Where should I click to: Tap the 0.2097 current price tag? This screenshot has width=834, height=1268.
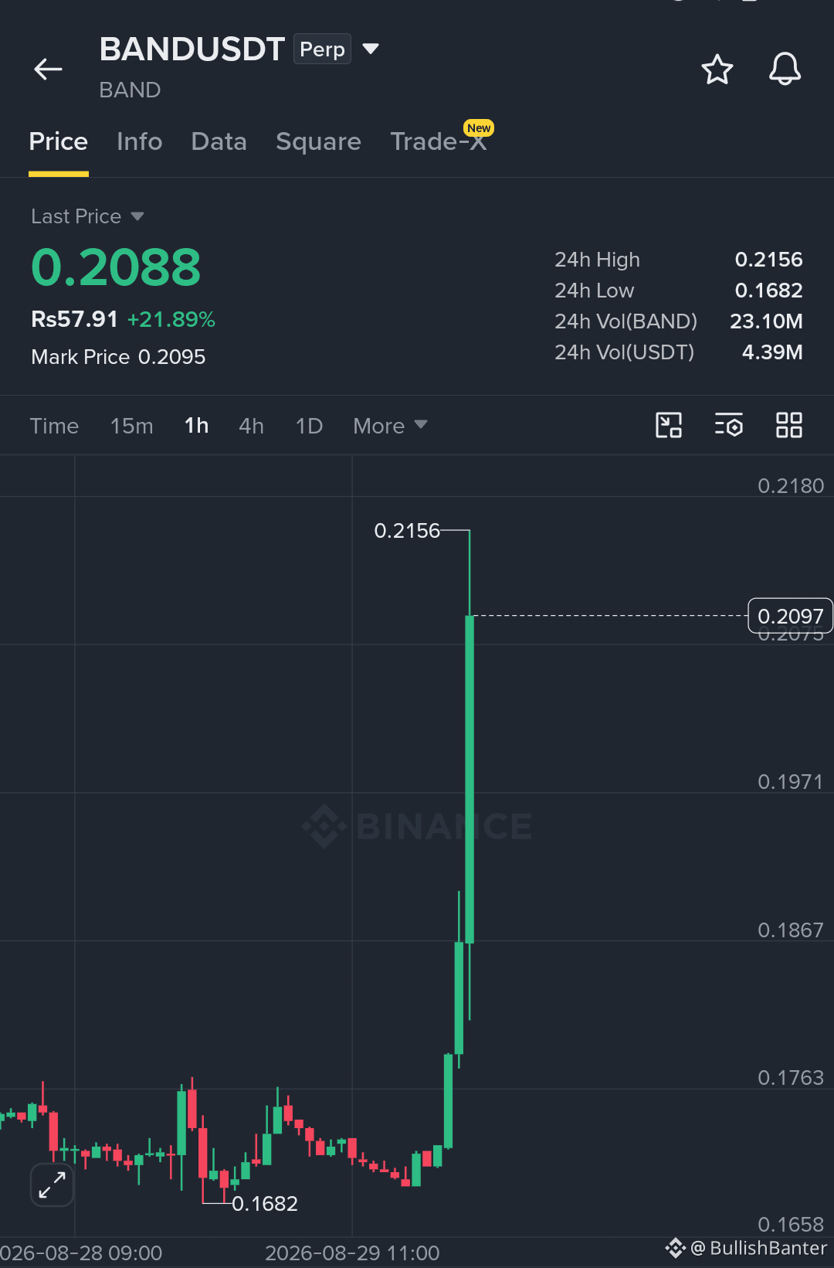[x=791, y=616]
